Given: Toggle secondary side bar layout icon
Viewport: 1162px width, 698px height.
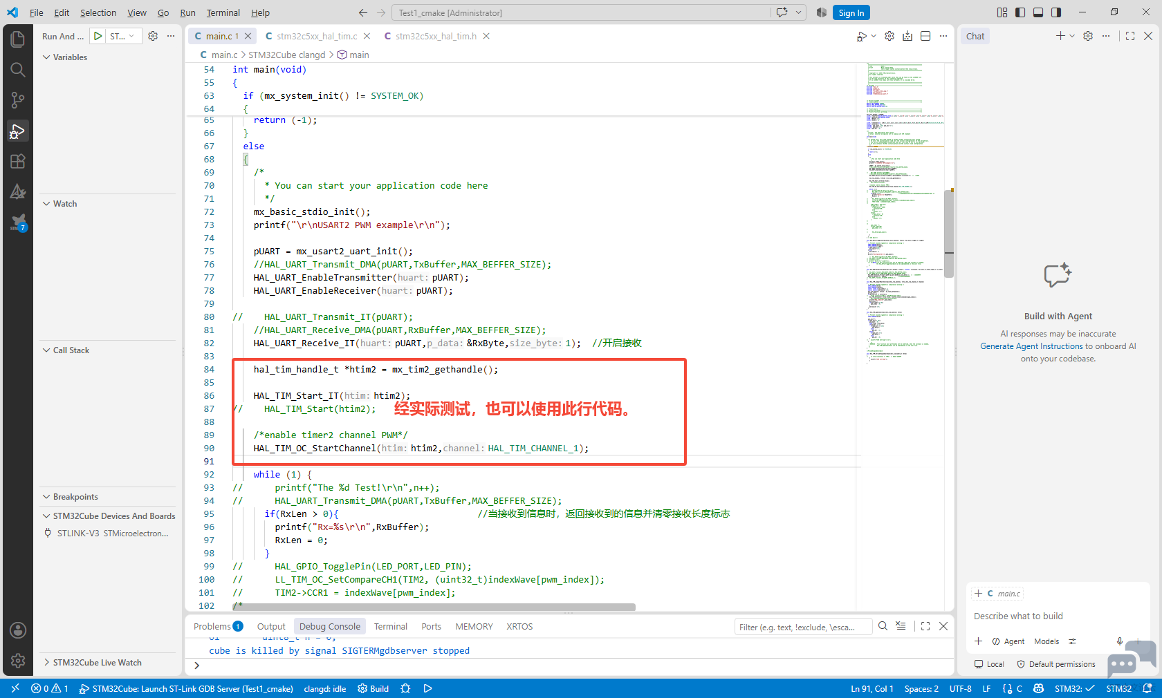Looking at the screenshot, I should (1056, 12).
